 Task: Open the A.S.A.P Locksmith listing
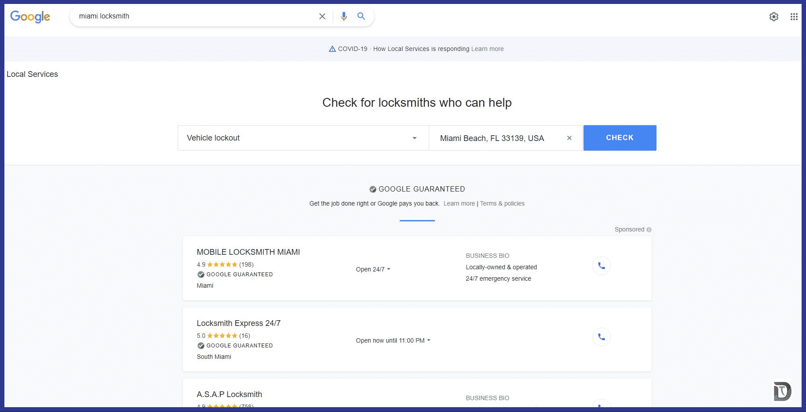point(229,394)
